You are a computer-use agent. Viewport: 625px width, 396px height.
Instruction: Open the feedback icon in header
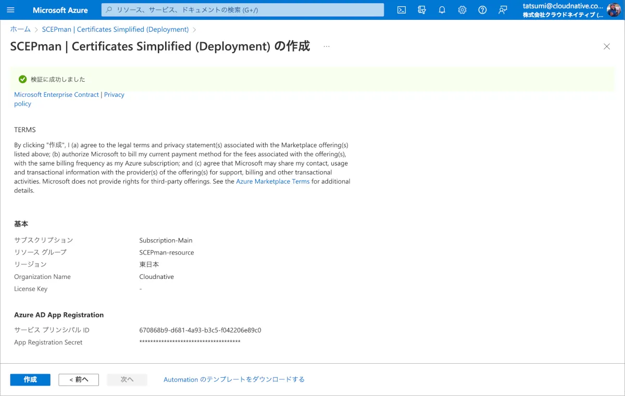[x=503, y=10]
